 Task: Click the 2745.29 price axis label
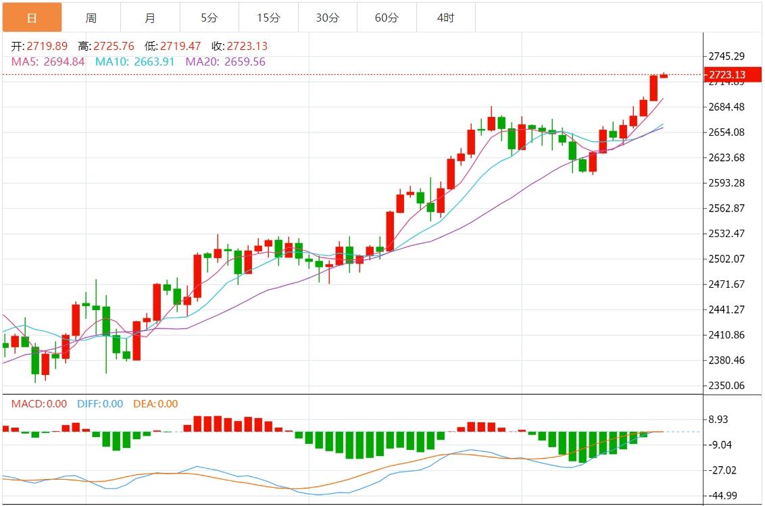coord(726,55)
